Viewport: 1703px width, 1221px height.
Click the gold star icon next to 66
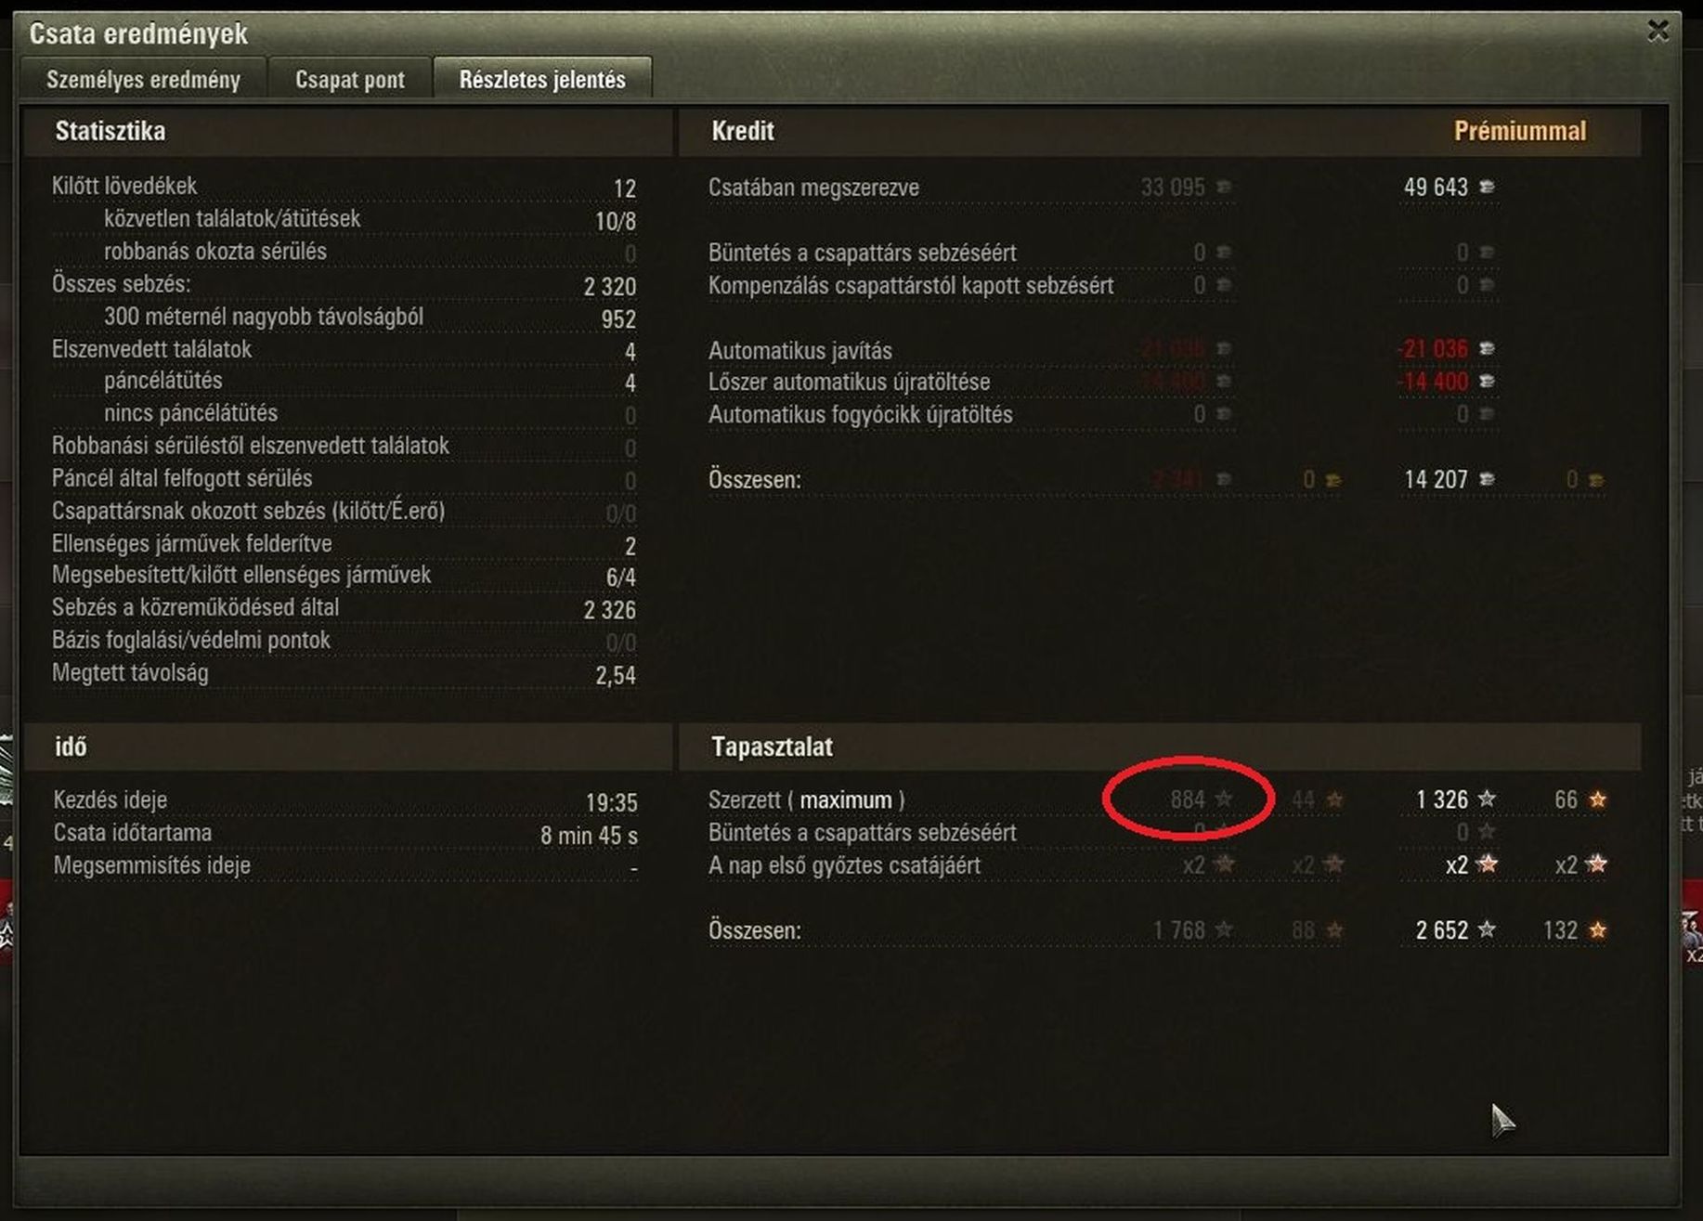click(x=1597, y=799)
